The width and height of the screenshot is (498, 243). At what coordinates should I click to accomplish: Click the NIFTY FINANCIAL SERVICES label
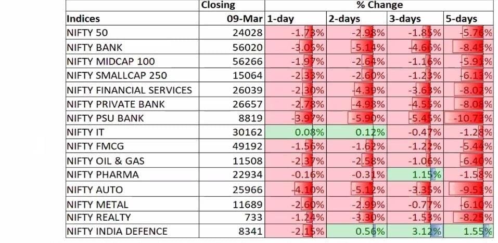[x=129, y=90]
